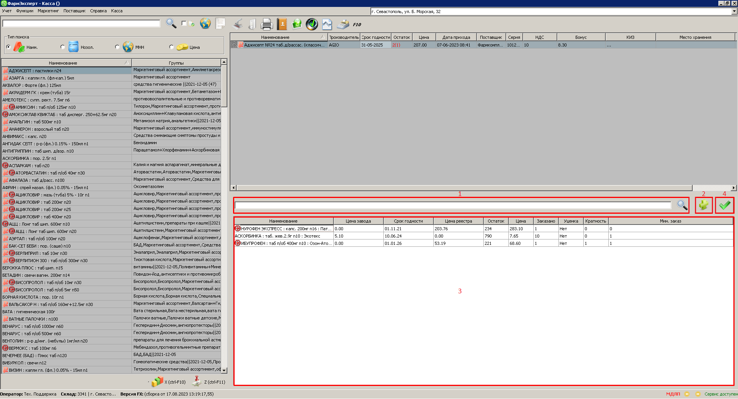Click the green checkmark confirm button
Image resolution: width=738 pixels, height=399 pixels.
(725, 205)
